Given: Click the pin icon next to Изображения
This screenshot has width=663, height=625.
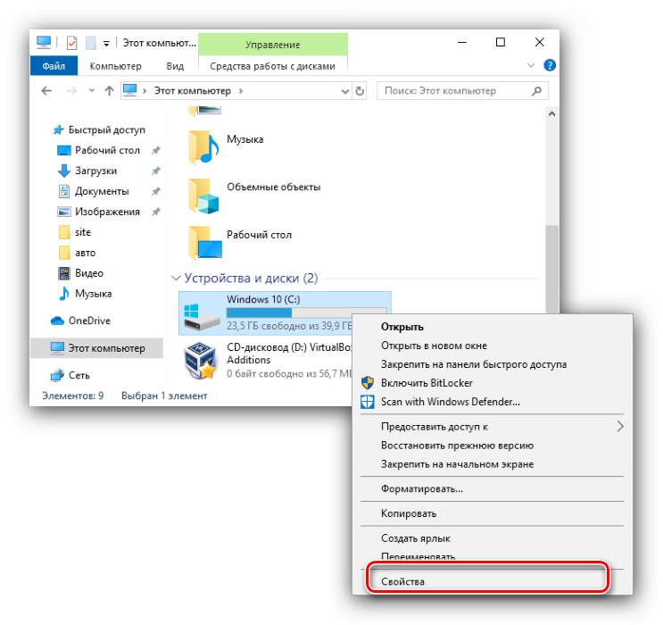Looking at the screenshot, I should pyautogui.click(x=156, y=212).
